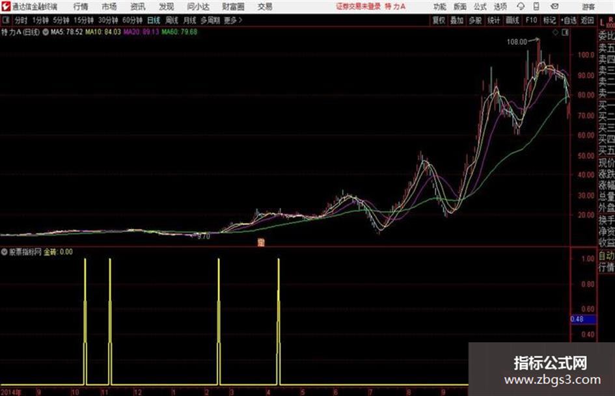Viewport: 615px width, 396px height.
Task: Click the 特力A (日线) chart title
Action: 20,32
